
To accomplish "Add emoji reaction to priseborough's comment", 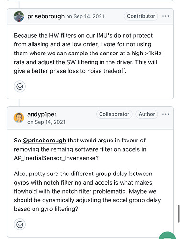I will click(20, 87).
